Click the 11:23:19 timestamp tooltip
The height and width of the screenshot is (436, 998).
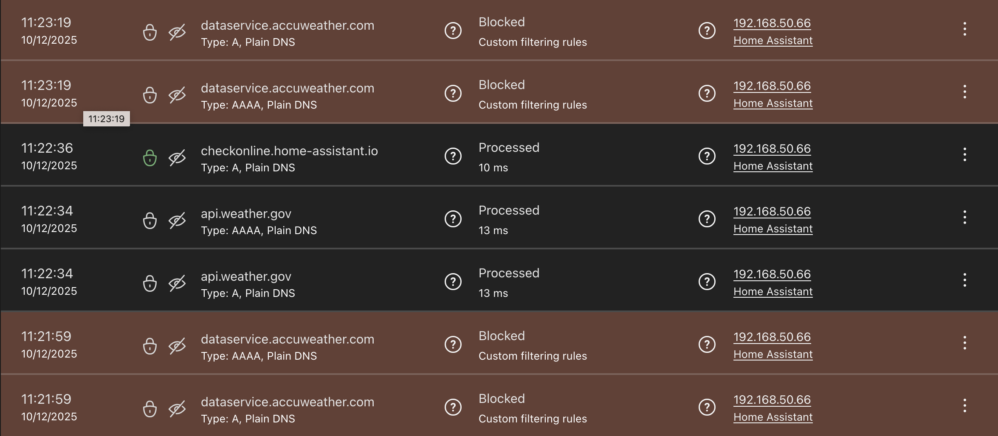(x=106, y=119)
